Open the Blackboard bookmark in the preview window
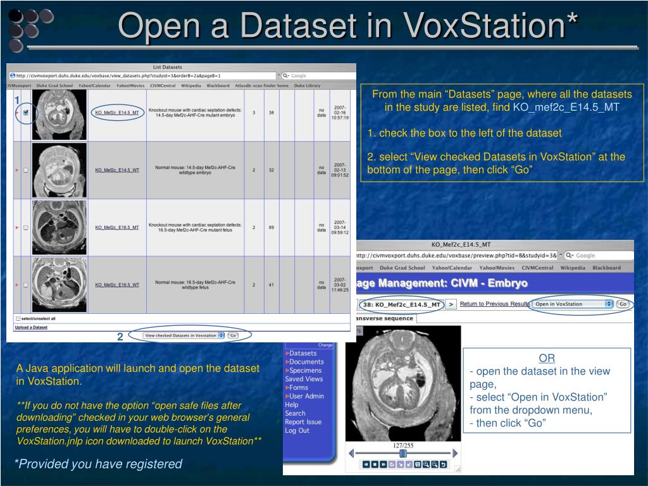The width and height of the screenshot is (648, 486). click(x=606, y=268)
